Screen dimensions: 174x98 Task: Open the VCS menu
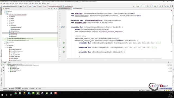pos(40,4)
